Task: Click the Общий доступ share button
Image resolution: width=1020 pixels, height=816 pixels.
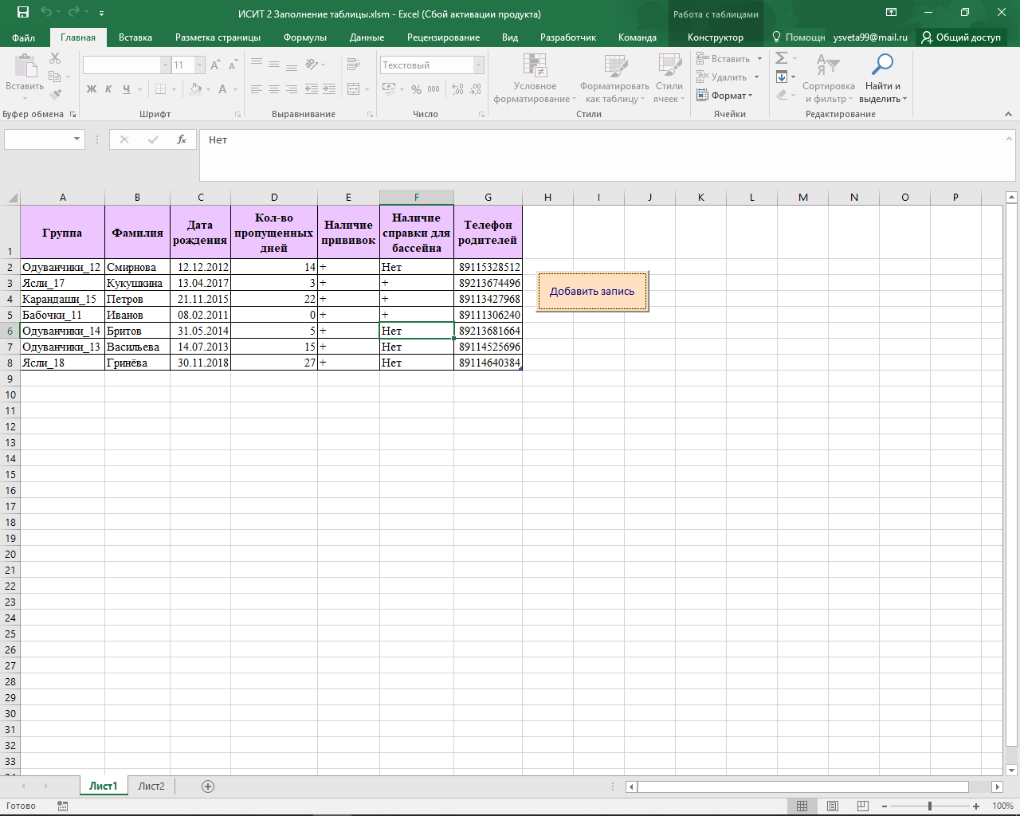Action: pos(962,37)
